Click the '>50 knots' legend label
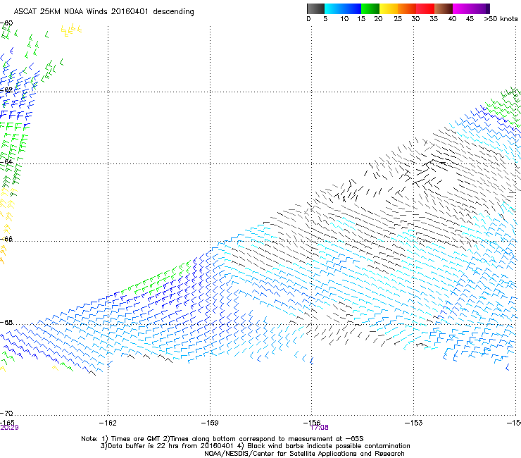This screenshot has height=458, width=521. 501,19
